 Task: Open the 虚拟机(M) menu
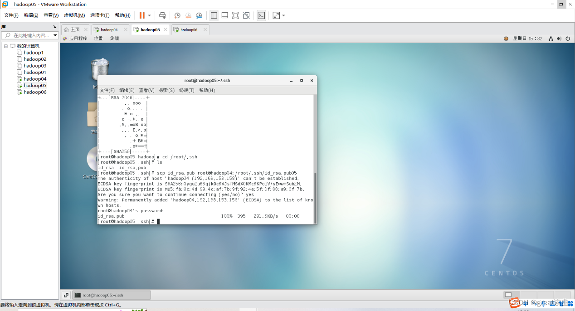tap(74, 15)
